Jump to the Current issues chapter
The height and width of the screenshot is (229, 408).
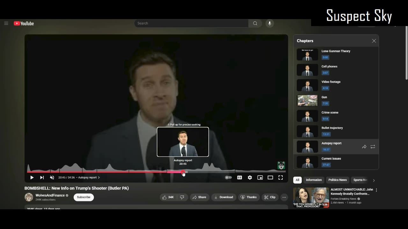(336, 162)
